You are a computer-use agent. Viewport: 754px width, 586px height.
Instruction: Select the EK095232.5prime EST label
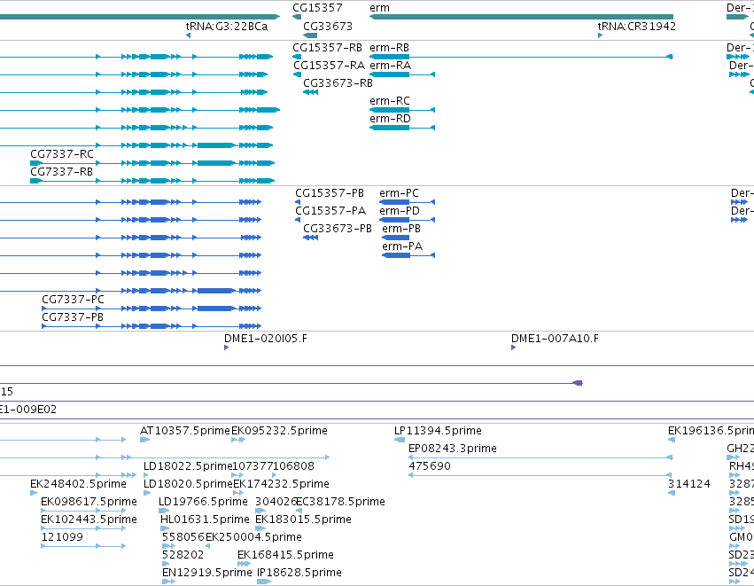coord(279,431)
